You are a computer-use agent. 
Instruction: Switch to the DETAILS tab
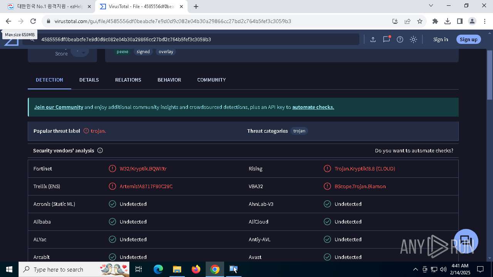(x=89, y=80)
